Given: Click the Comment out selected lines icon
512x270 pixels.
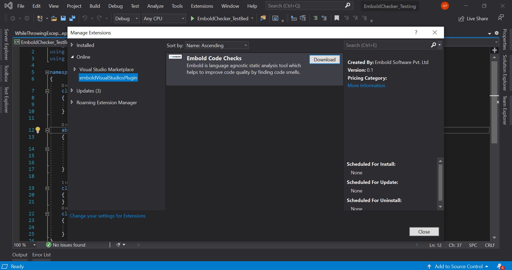Looking at the screenshot, I should (315, 18).
